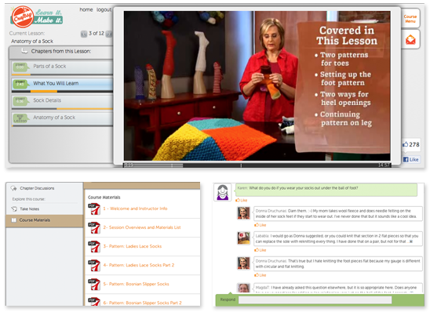
Task: Go to the previous lesson arrow
Action: tap(84, 34)
